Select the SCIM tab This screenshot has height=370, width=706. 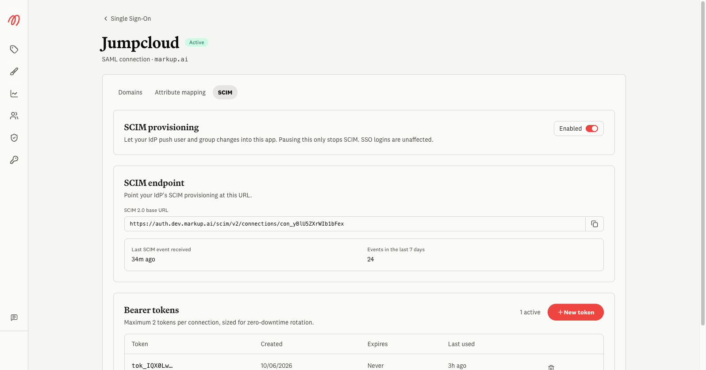pyautogui.click(x=225, y=92)
